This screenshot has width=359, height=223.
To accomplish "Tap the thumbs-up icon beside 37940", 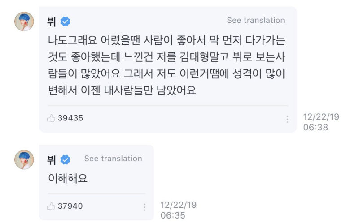I will coord(51,206).
